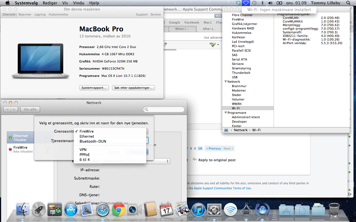Open the volume menu bar icon
Viewport: 356px width, 222px height.
(270, 3)
